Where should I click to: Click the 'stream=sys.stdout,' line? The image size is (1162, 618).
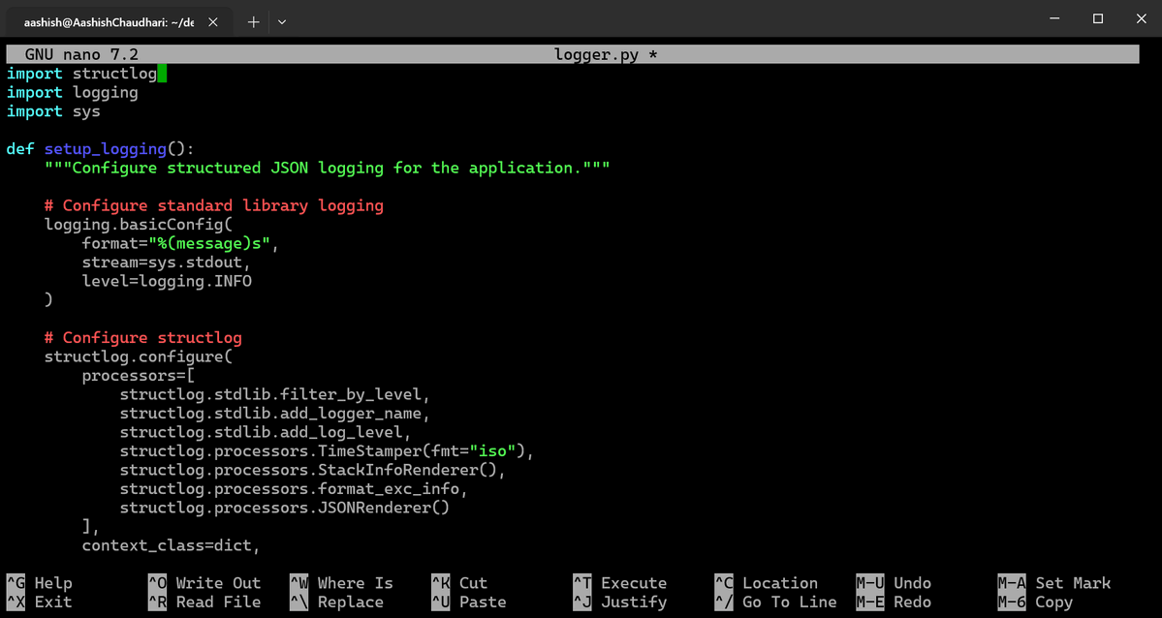(167, 263)
